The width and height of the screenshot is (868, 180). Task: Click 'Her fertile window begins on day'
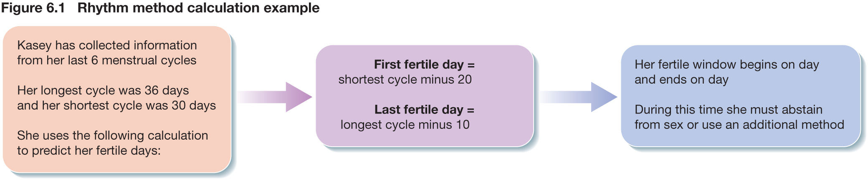(727, 64)
